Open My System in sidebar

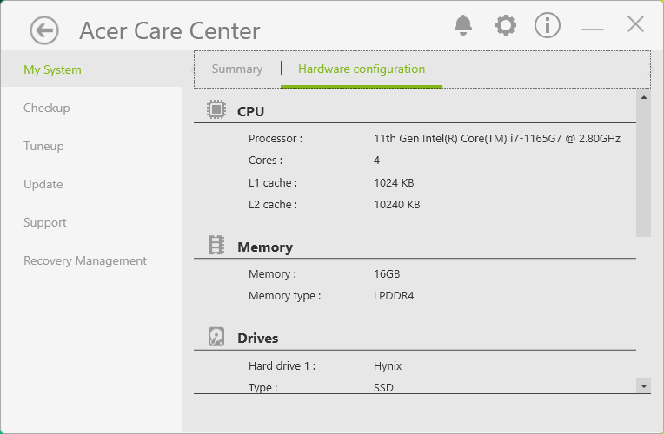tap(52, 69)
